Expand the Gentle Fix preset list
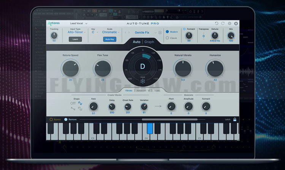This screenshot has width=285, height=170. [155, 33]
